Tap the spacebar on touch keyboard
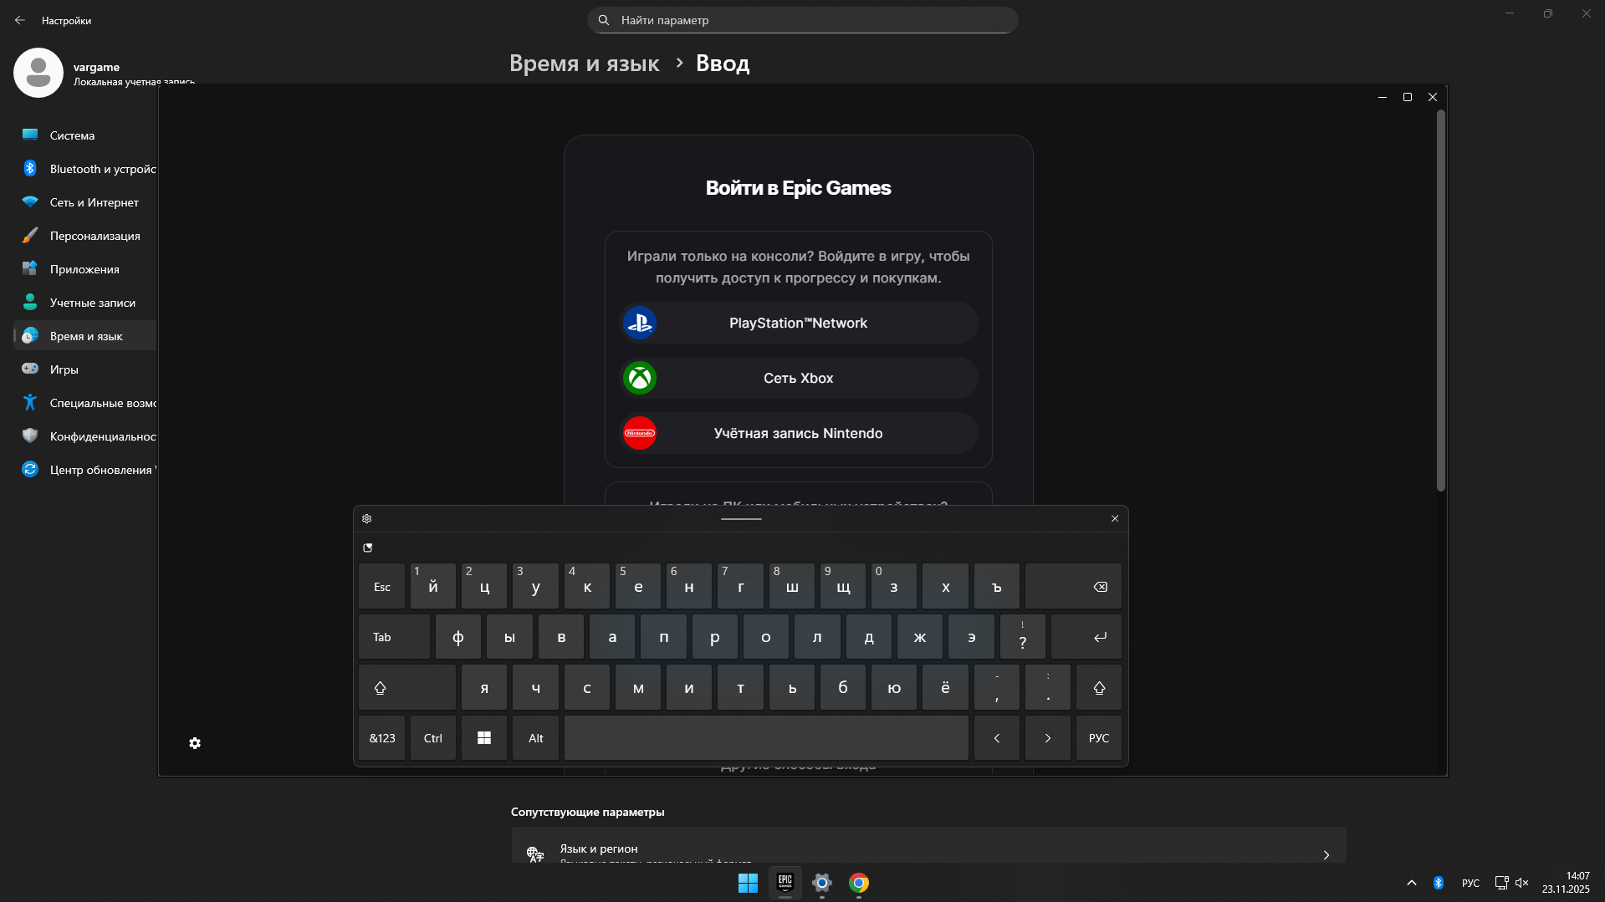Image resolution: width=1605 pixels, height=902 pixels. (766, 738)
